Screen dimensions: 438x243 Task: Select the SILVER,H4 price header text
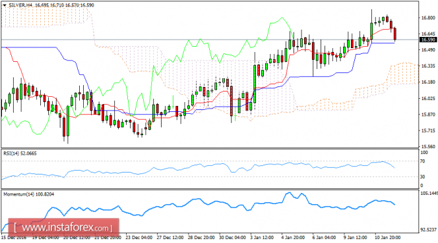pyautogui.click(x=51, y=5)
